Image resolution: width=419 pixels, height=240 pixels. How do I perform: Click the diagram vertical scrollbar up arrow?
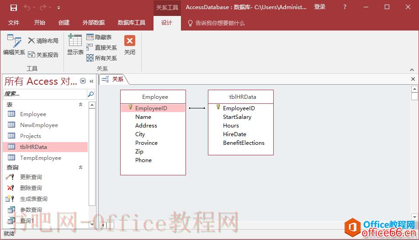click(414, 89)
